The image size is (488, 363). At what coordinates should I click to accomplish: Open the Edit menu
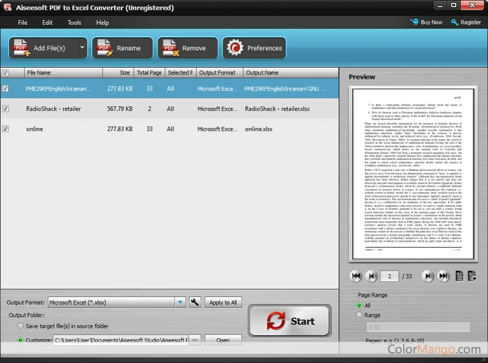[47, 23]
